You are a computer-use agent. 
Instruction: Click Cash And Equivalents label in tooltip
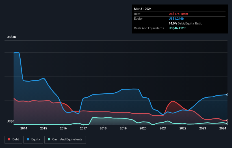149,28
